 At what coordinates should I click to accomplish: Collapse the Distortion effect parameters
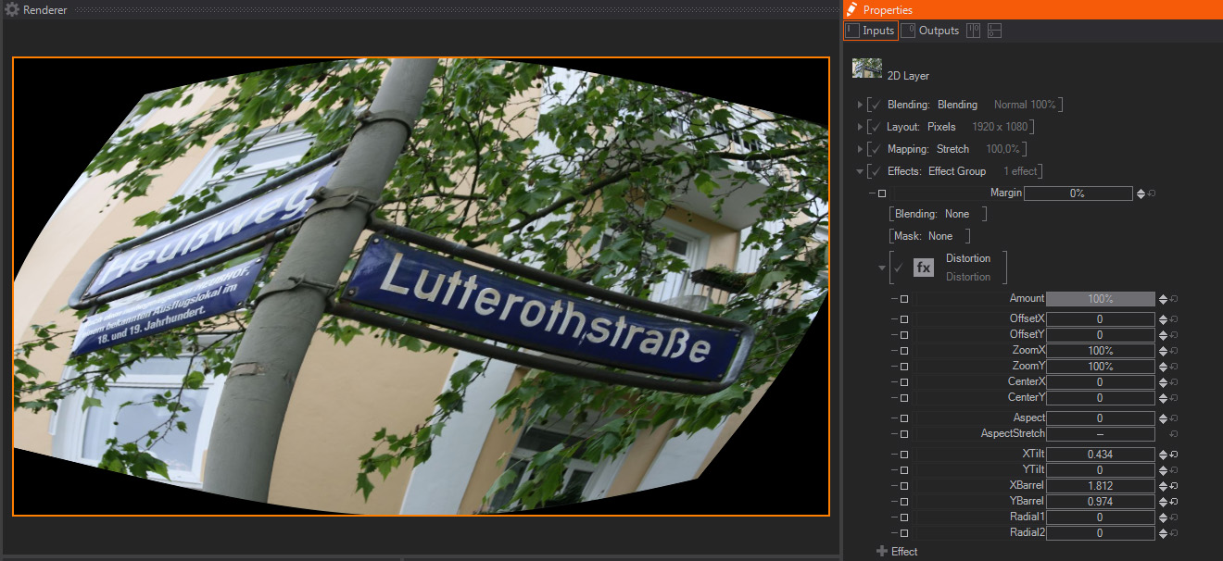coord(882,268)
